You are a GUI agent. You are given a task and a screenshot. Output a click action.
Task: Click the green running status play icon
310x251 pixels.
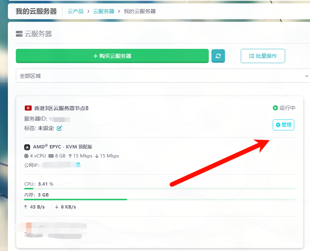coord(275,108)
